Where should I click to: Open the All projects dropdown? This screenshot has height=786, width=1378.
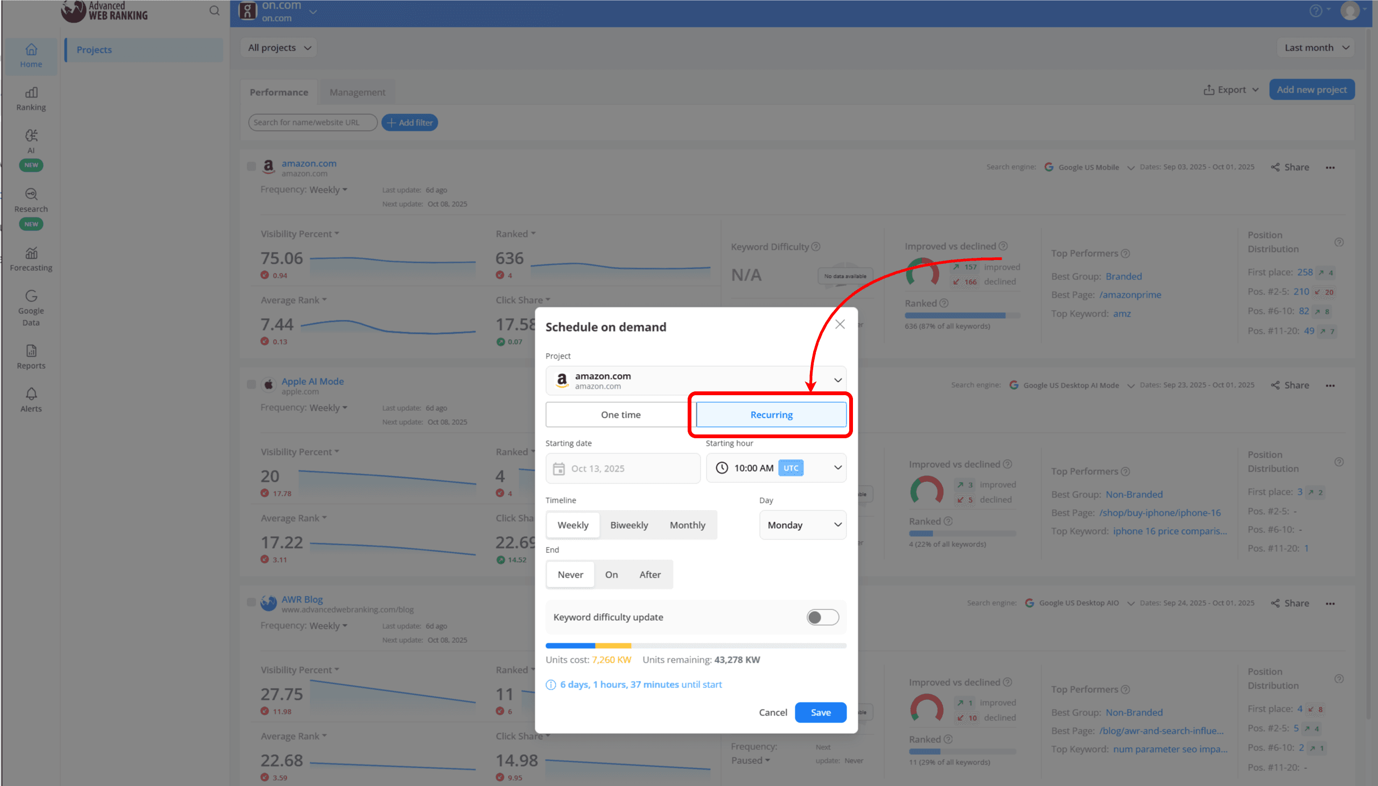(x=278, y=47)
